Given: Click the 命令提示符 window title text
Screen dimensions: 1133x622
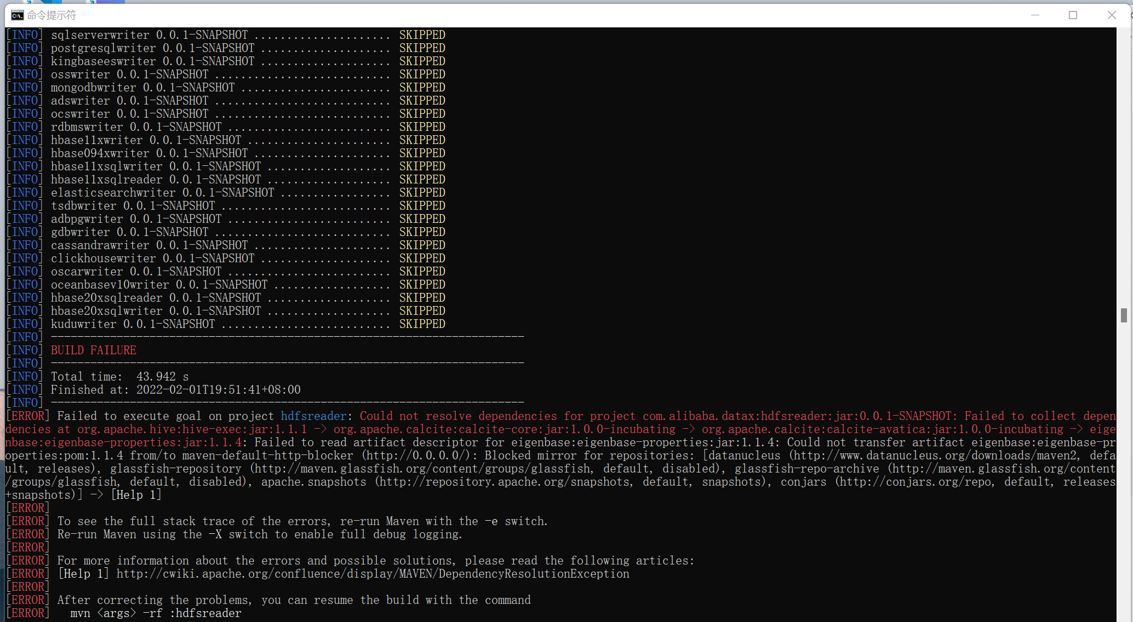Looking at the screenshot, I should (51, 15).
